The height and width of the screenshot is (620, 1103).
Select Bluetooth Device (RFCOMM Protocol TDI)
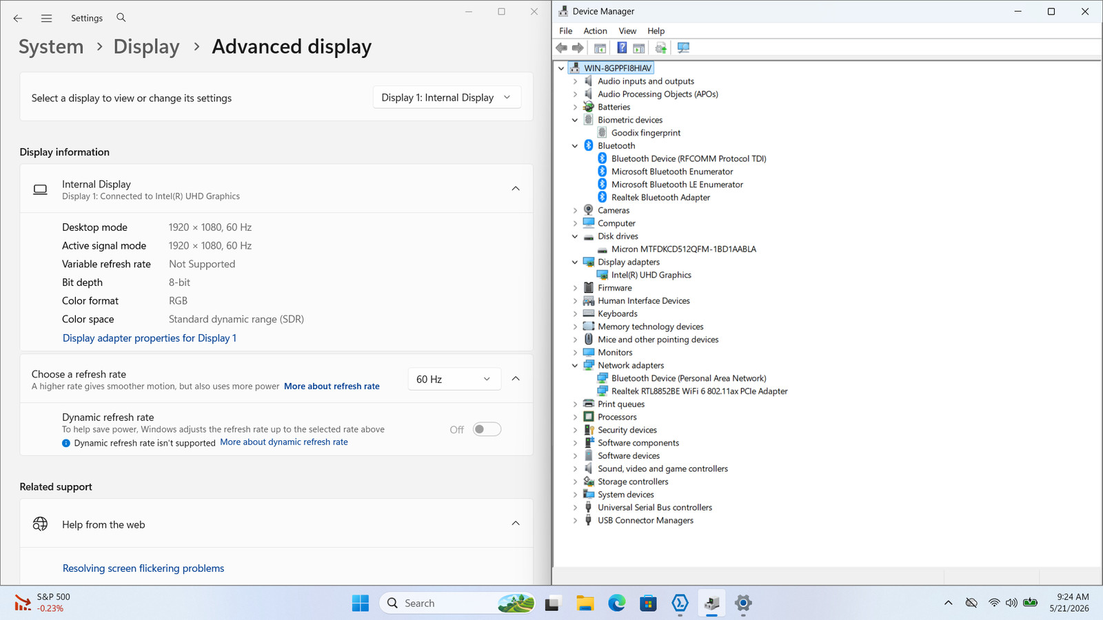[x=689, y=158]
